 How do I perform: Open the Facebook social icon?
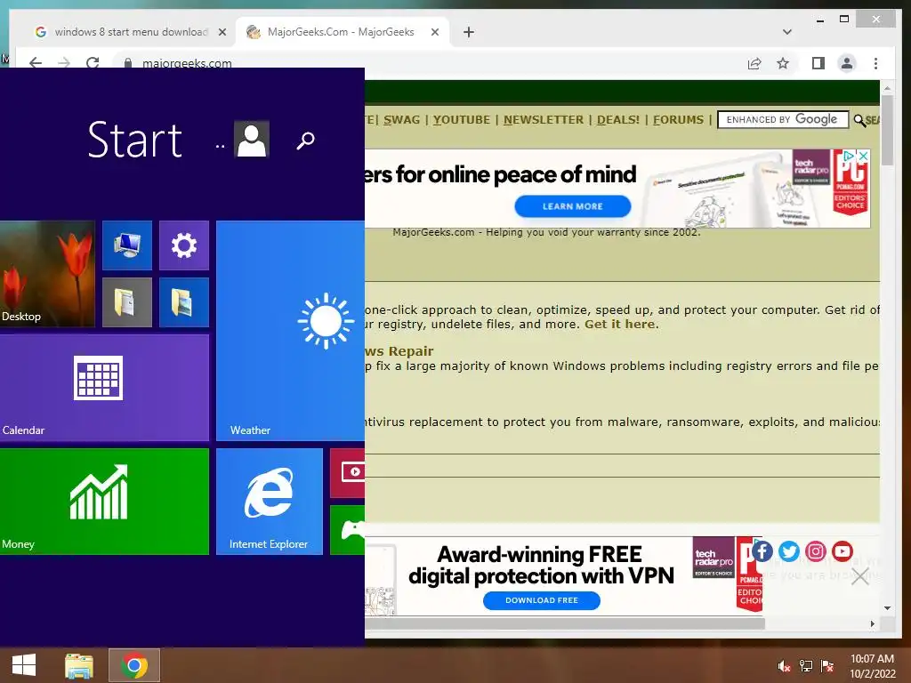tap(762, 551)
